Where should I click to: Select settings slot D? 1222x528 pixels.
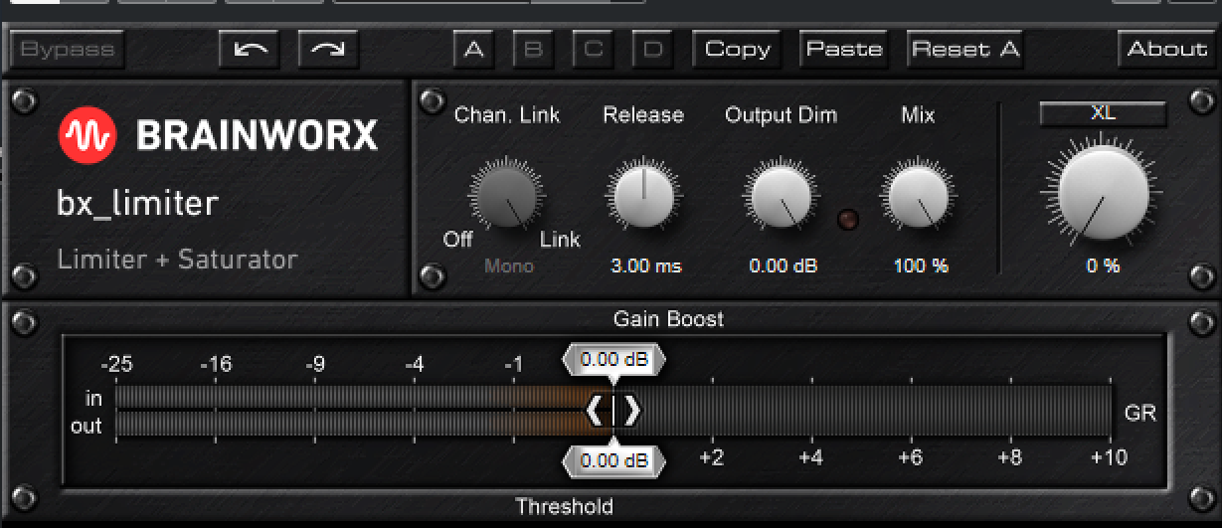pos(653,49)
